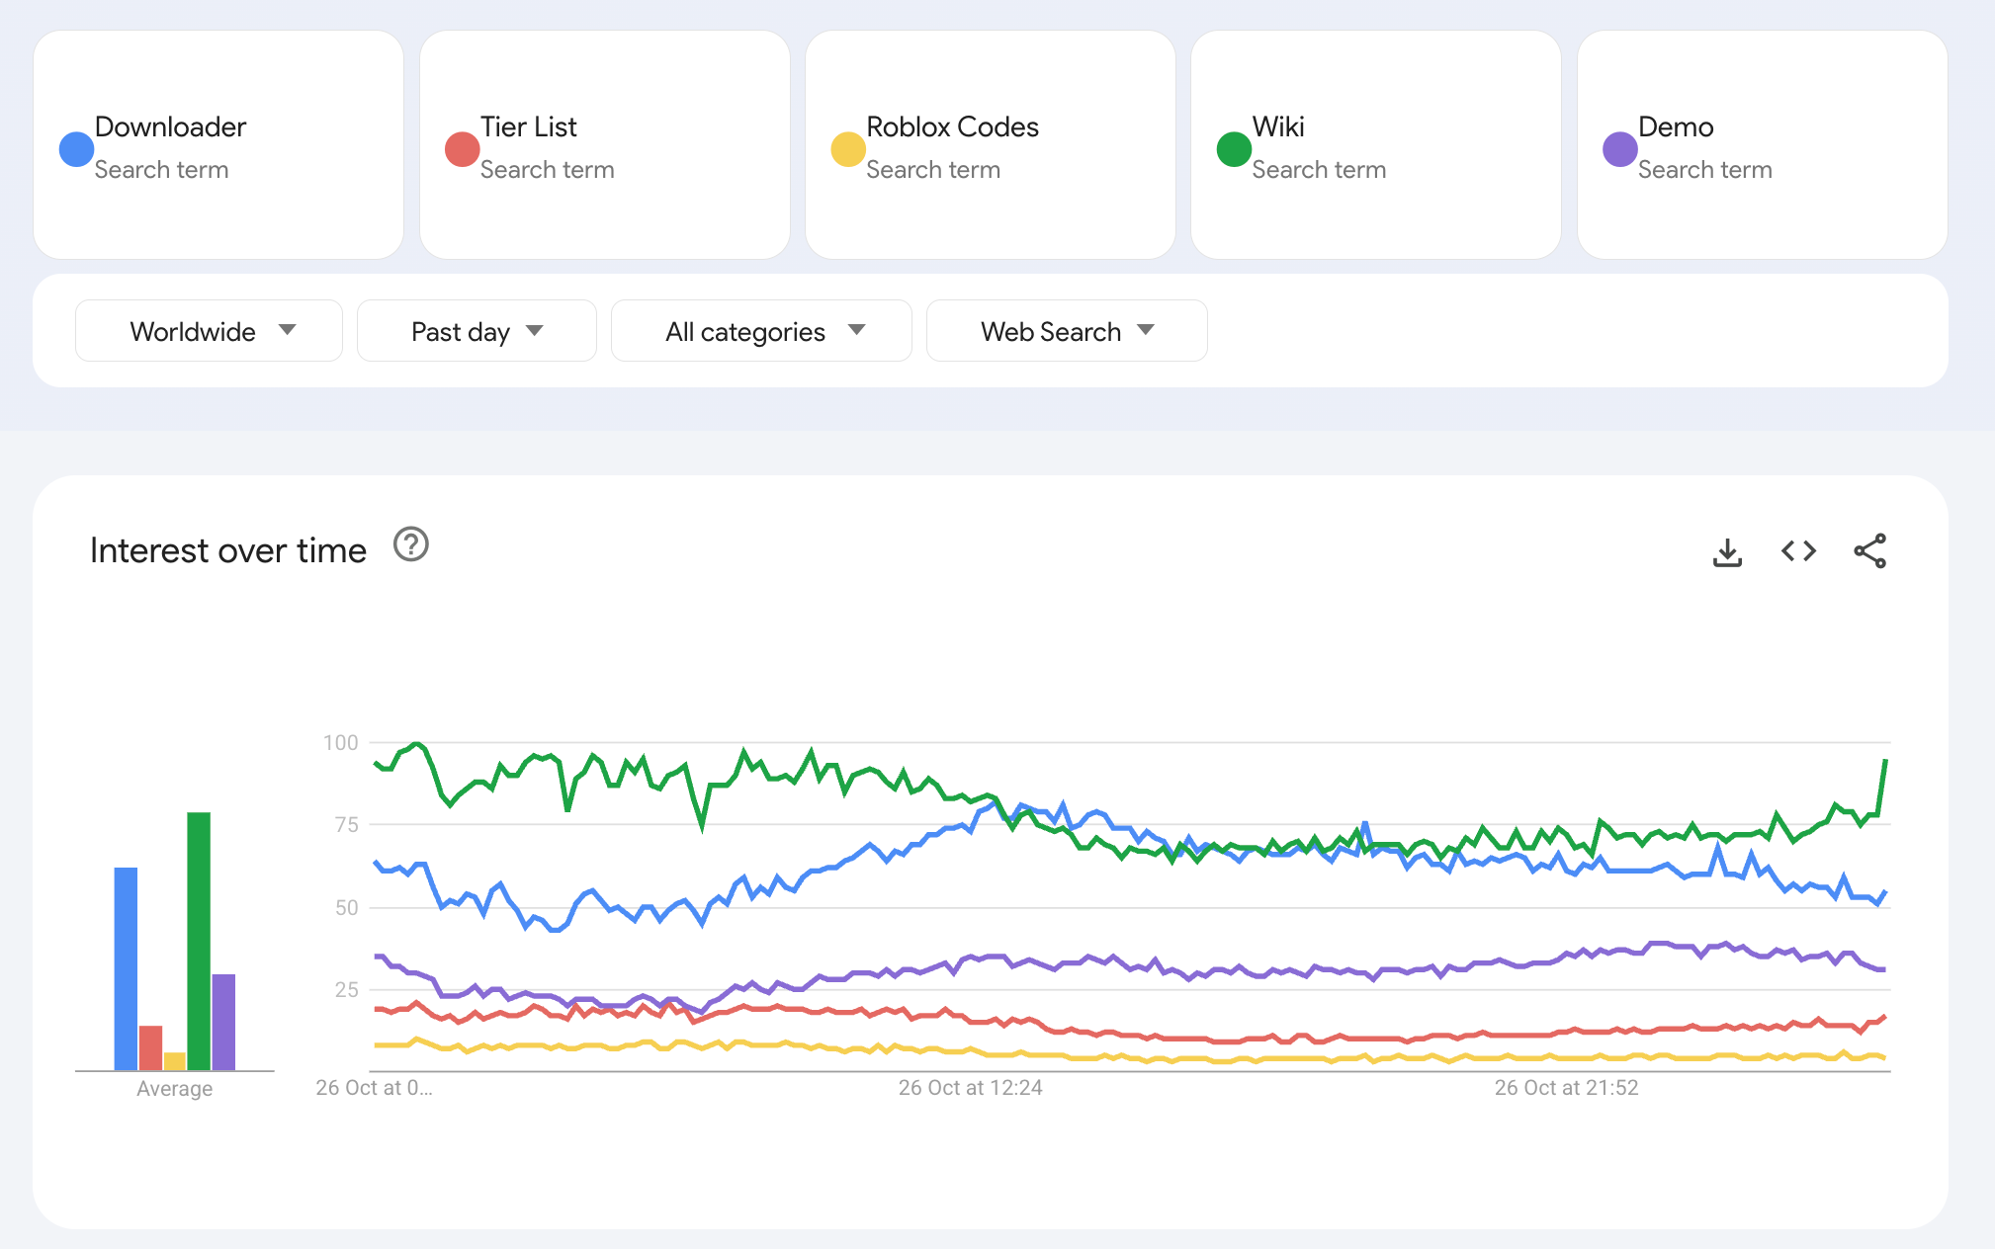This screenshot has width=1995, height=1249.
Task: Click the purple Demo color dot
Action: click(1619, 149)
